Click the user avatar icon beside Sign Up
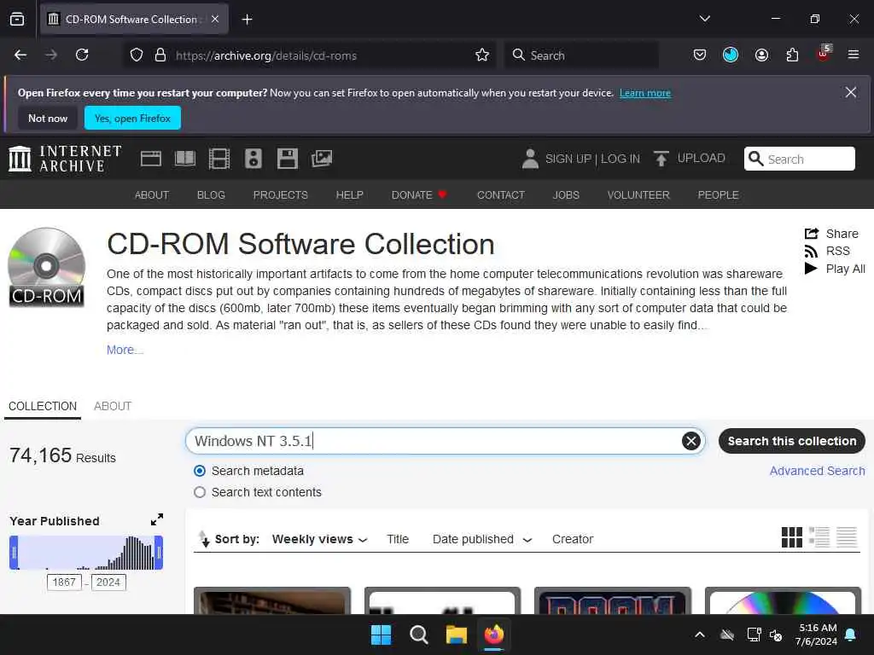 (x=530, y=159)
